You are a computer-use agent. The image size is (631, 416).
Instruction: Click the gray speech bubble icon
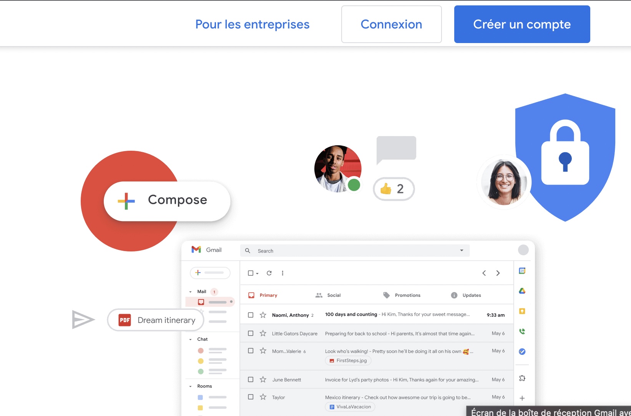[x=396, y=150]
